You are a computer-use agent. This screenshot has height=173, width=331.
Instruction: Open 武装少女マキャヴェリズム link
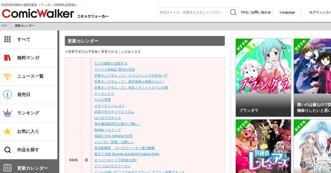click(x=114, y=112)
